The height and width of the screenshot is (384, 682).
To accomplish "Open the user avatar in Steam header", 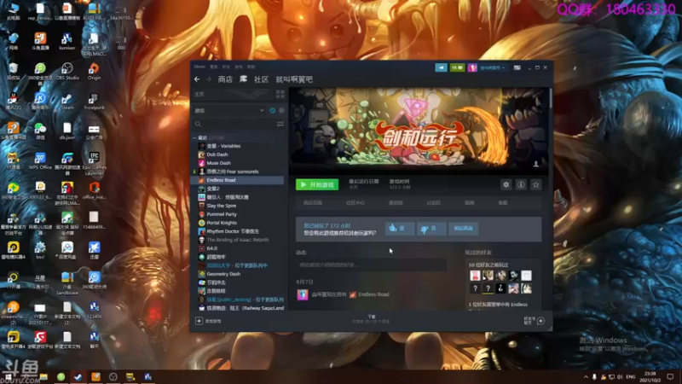I will tap(472, 67).
